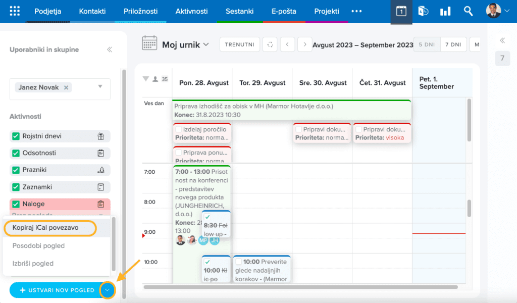Click the MP participant badge
Image resolution: width=517 pixels, height=303 pixels.
click(x=203, y=240)
